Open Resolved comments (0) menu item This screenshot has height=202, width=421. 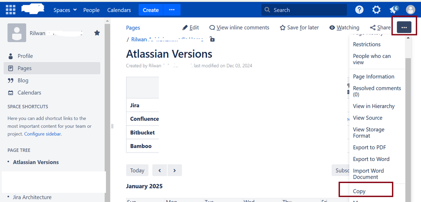377,91
